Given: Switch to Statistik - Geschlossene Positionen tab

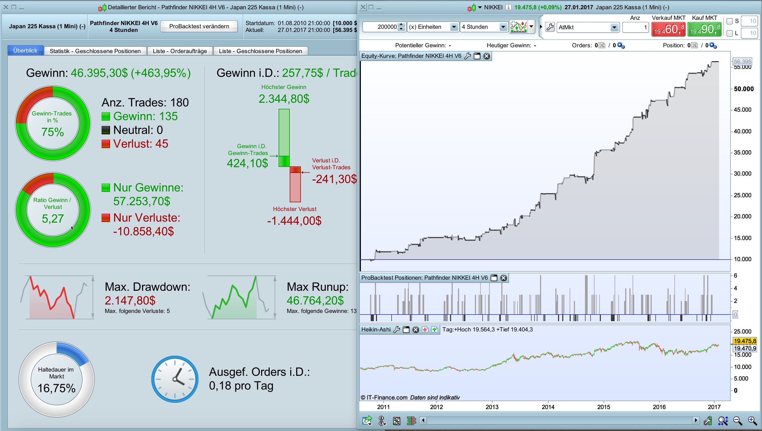Looking at the screenshot, I should click(95, 51).
